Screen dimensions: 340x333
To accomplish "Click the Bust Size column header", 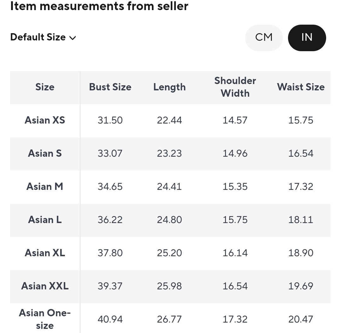I will 110,87.
